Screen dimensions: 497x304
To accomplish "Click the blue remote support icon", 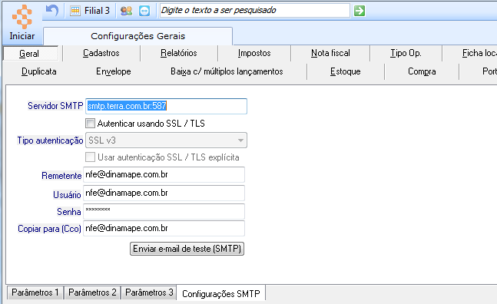I will [x=144, y=11].
